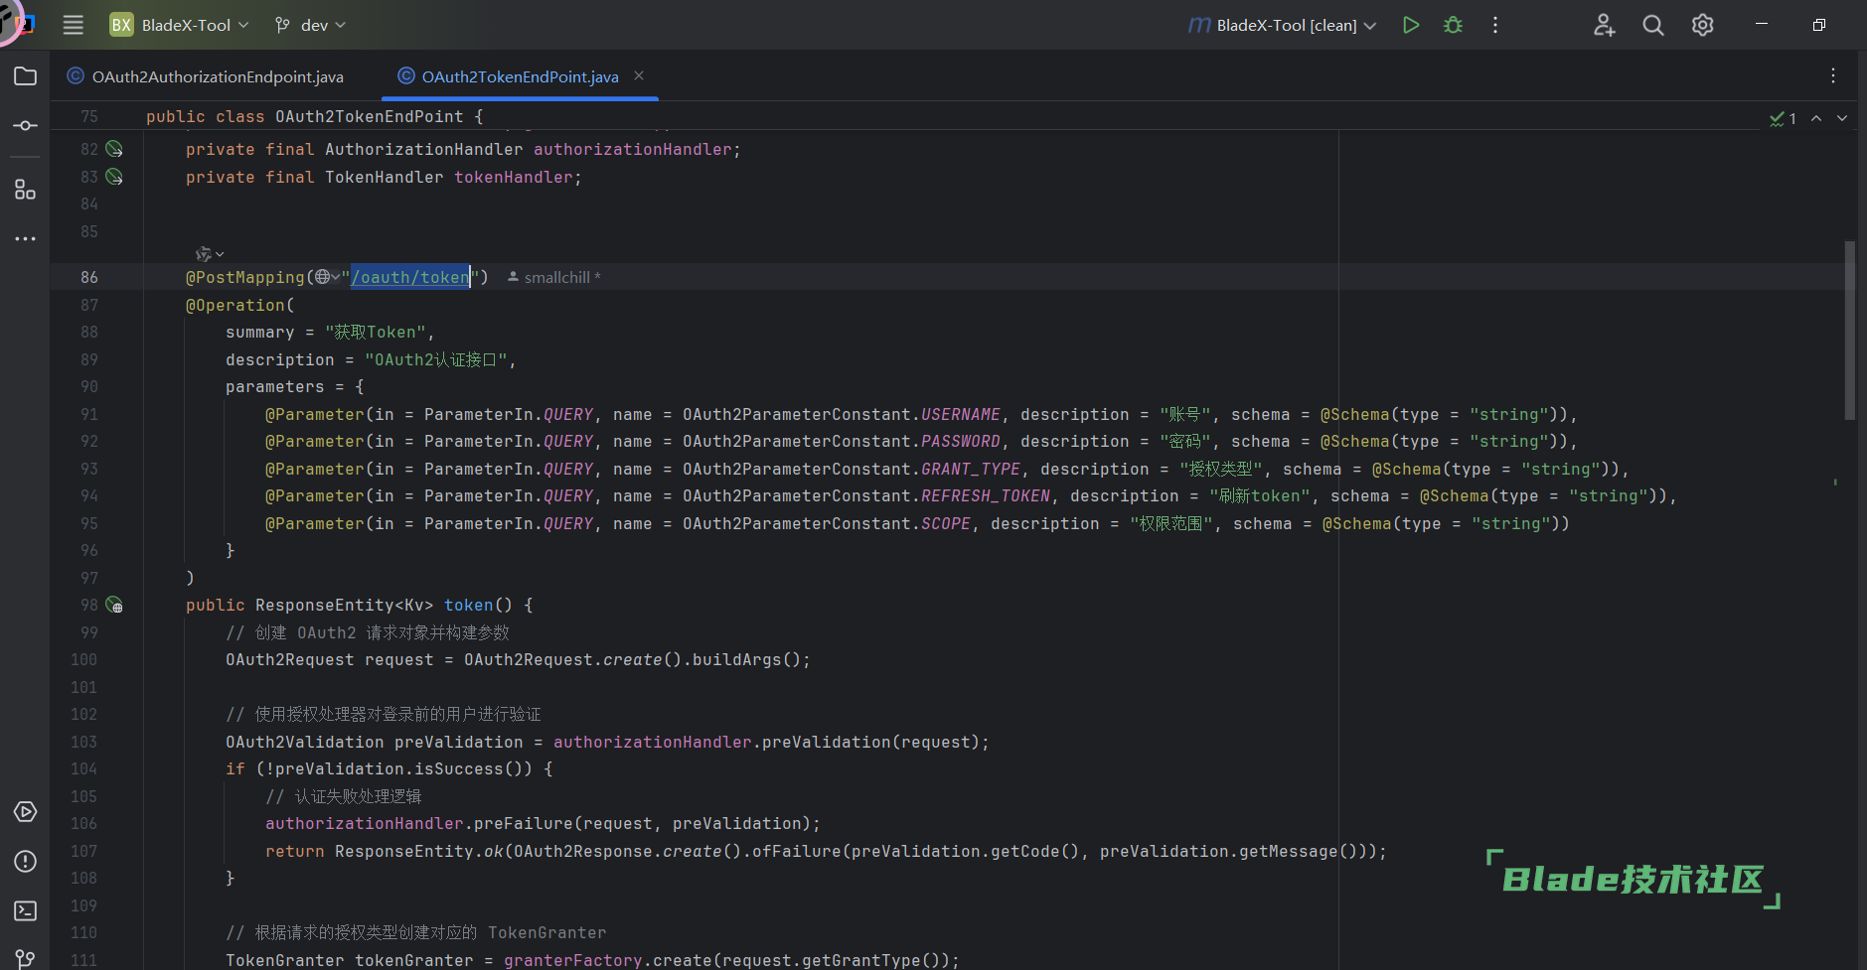Click granterFactory on line 111

click(572, 960)
